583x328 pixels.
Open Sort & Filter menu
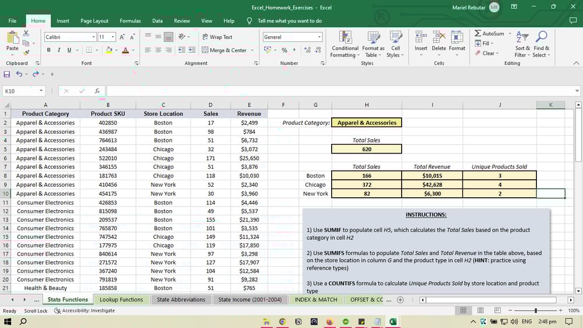click(x=522, y=44)
